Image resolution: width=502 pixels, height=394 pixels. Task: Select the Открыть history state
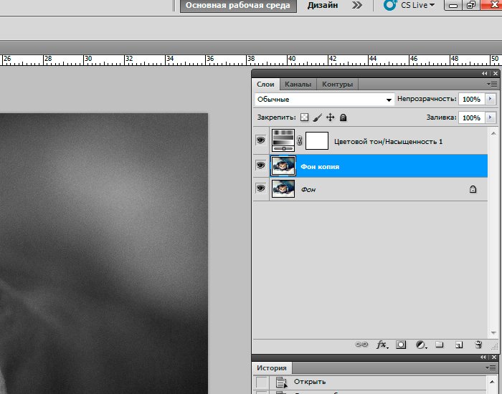[310, 382]
